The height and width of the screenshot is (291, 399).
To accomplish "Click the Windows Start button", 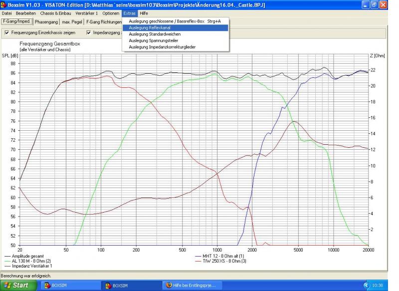I will [18, 285].
